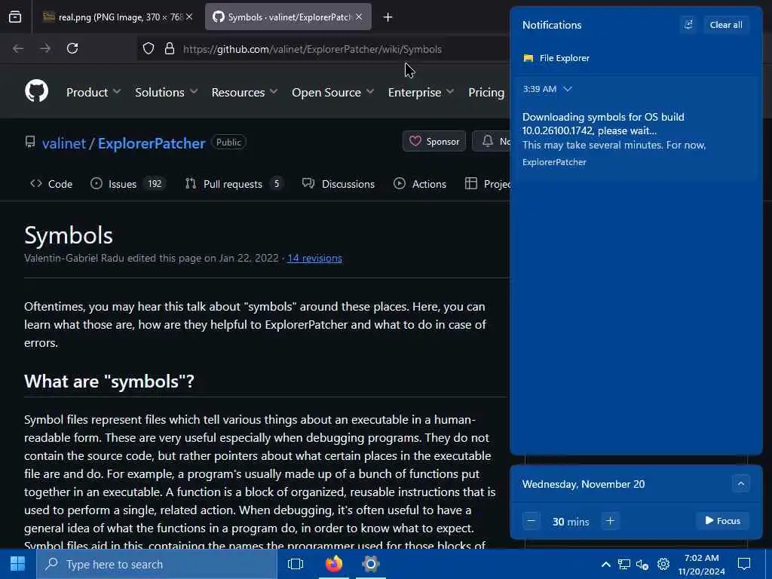The height and width of the screenshot is (579, 772).
Task: Decrease focus session minutes
Action: [x=531, y=521]
